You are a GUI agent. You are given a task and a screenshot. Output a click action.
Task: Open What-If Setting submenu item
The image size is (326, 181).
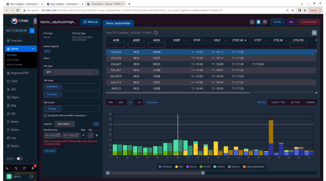tap(14, 65)
